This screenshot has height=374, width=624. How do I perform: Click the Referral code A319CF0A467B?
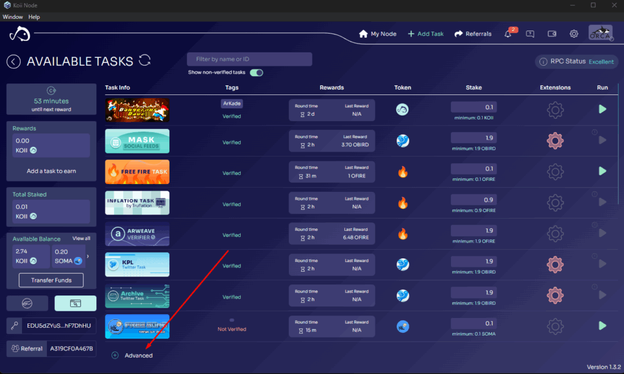(71, 348)
